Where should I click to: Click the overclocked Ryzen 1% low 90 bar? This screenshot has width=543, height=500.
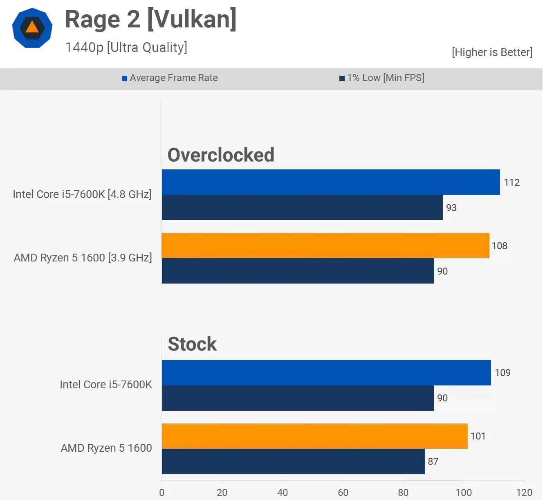point(297,271)
